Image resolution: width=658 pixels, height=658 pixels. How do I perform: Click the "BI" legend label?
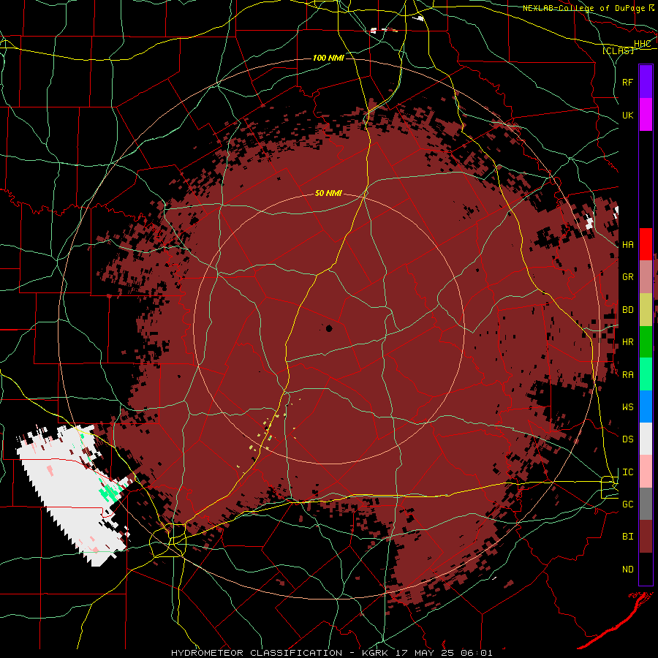[628, 537]
